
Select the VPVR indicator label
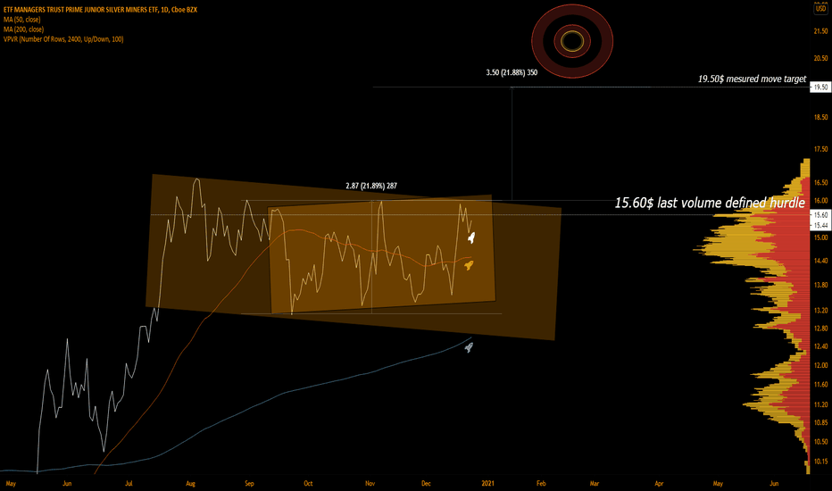click(63, 39)
